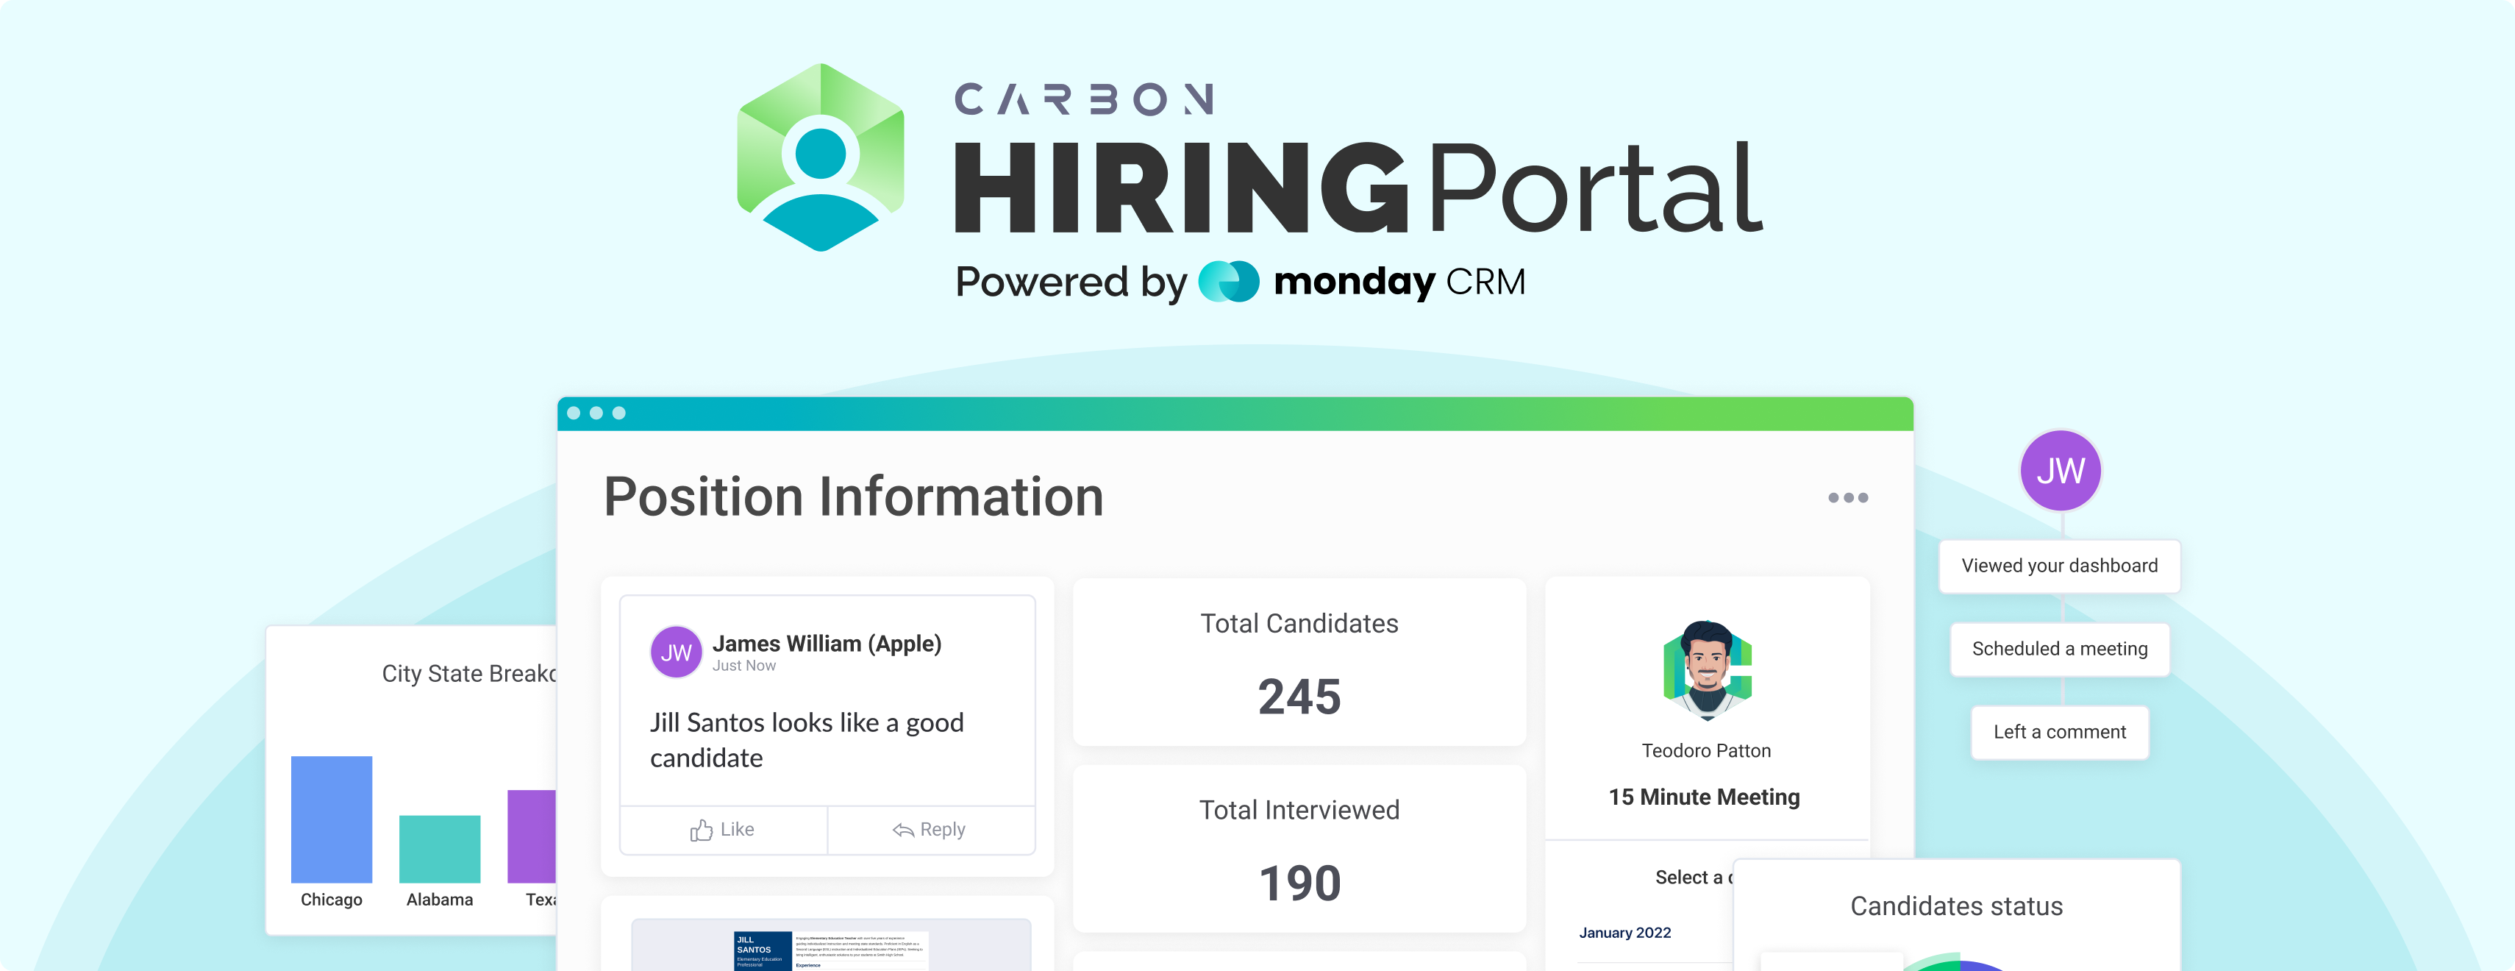
Task: Click the JW avatar icon in comment
Action: click(x=675, y=652)
